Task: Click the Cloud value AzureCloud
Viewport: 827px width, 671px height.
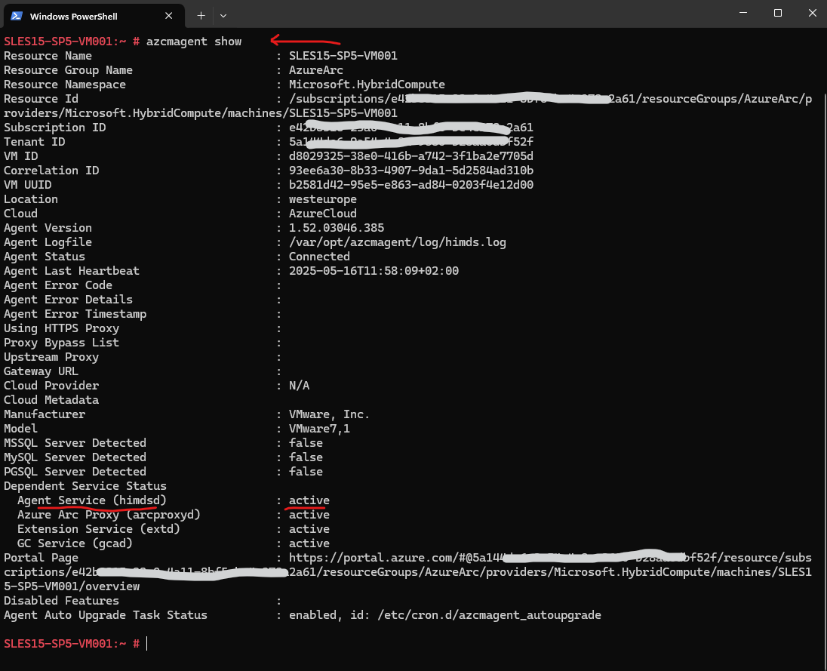Action: coord(323,214)
